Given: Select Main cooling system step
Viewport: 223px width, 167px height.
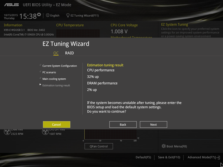Looking at the screenshot, I should [x=54, y=79].
